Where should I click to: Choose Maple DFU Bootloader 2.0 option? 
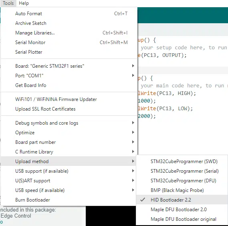(x=182, y=210)
